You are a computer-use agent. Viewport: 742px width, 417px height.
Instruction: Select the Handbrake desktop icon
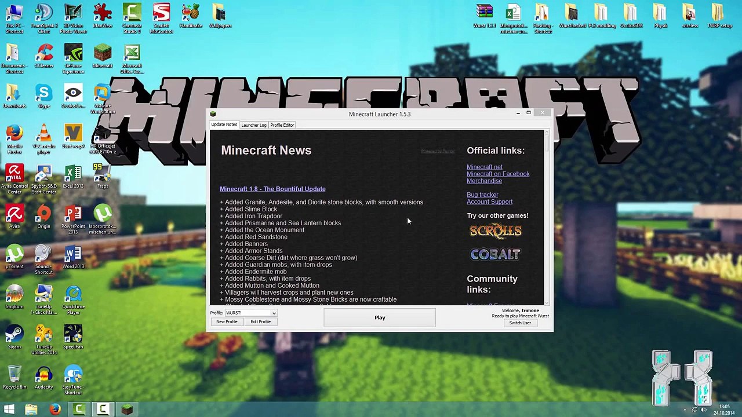[191, 16]
